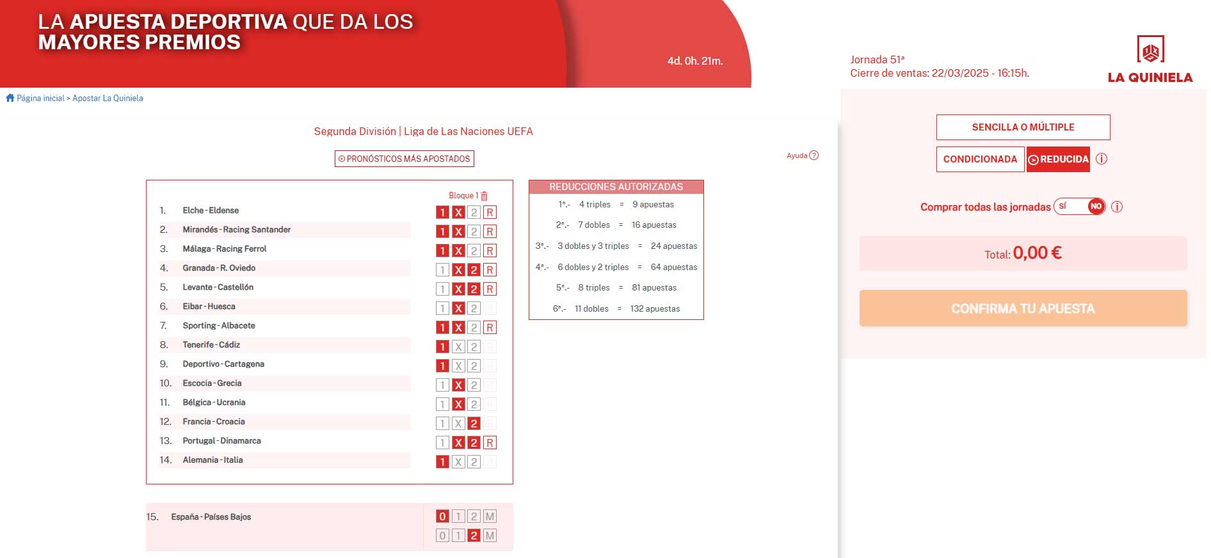Open Apostar La Quiniela breadcrumb link
The height and width of the screenshot is (558, 1211).
[108, 99]
